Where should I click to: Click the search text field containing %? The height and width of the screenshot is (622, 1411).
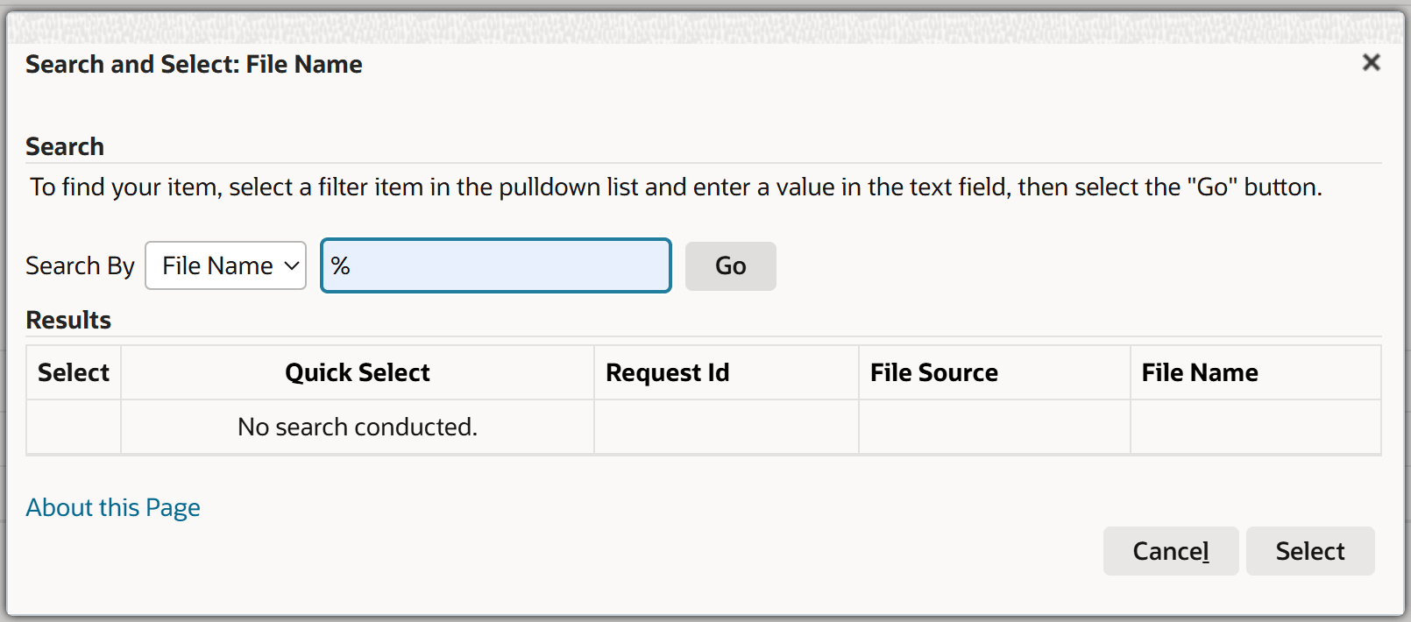496,265
